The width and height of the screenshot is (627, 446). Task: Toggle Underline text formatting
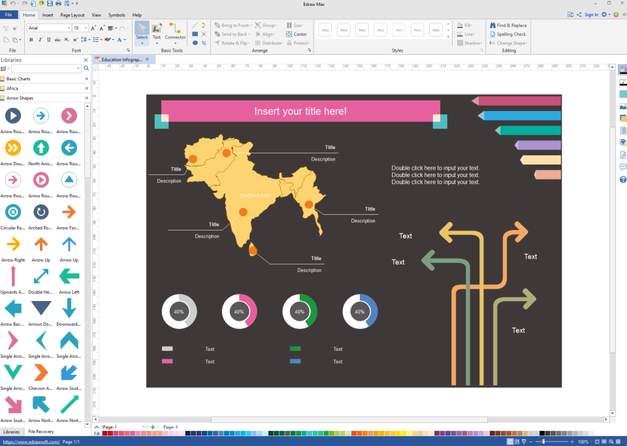pyautogui.click(x=49, y=40)
